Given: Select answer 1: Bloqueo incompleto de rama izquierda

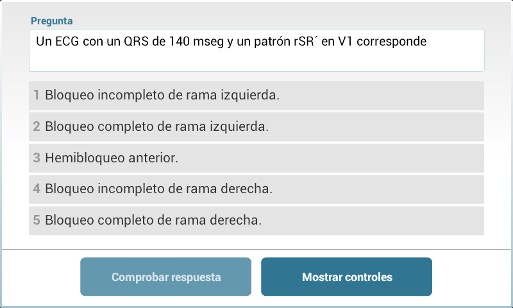Looking at the screenshot, I should point(256,96).
